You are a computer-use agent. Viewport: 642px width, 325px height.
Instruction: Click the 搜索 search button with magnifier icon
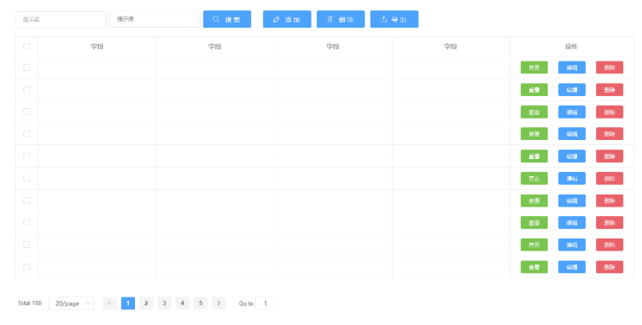pyautogui.click(x=227, y=19)
